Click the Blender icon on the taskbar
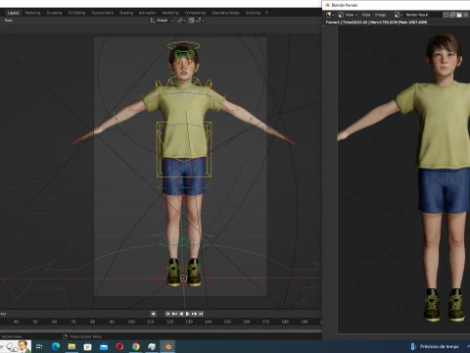Viewport: 470px width, 353px height. 167,346
